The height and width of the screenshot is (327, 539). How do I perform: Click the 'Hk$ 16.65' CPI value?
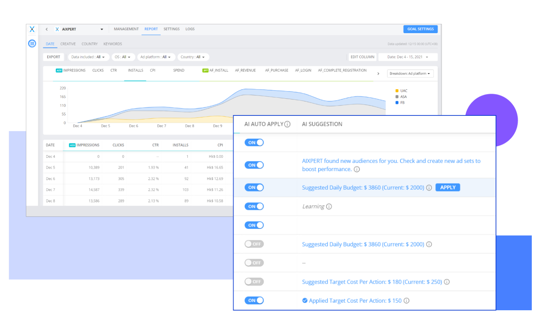click(215, 168)
